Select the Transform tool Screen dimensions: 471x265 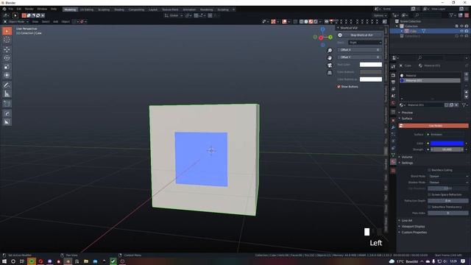pyautogui.click(x=7, y=75)
